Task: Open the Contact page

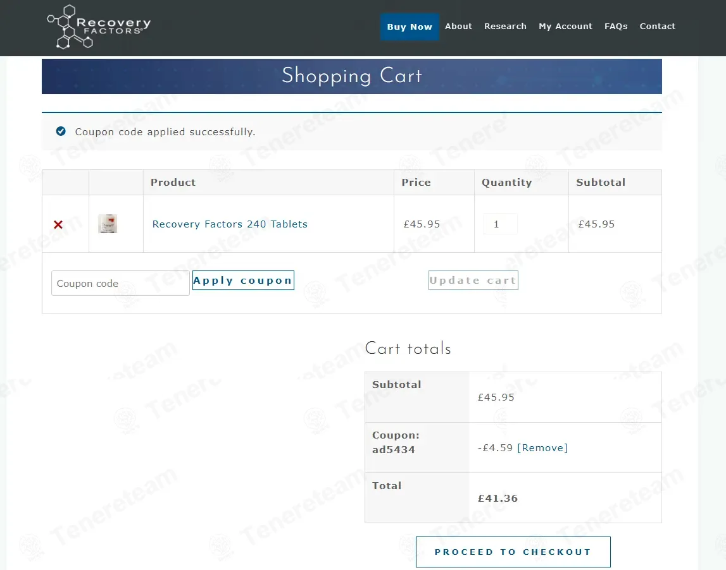Action: click(x=657, y=27)
